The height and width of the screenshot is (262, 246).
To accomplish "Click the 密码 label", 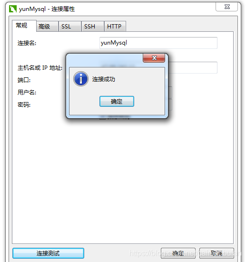I will tap(24, 104).
